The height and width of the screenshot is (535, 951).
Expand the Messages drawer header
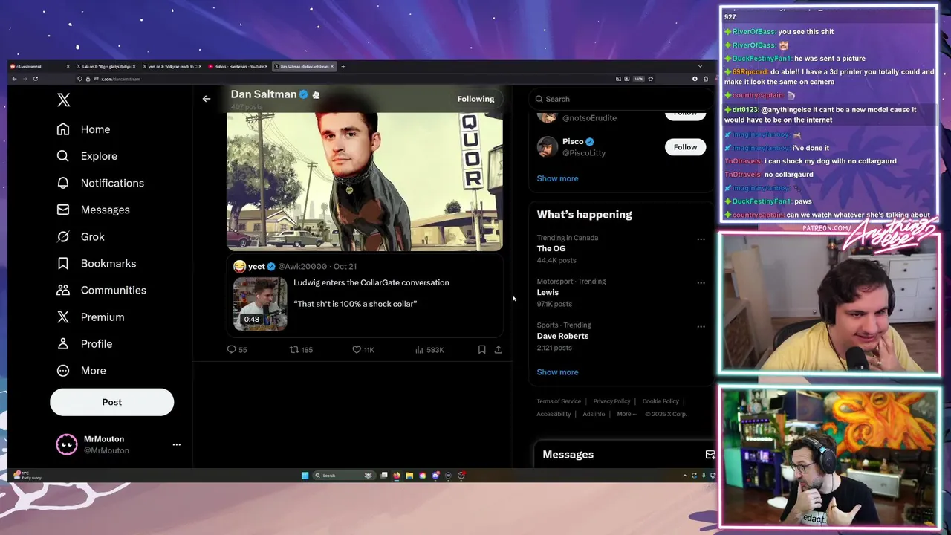tap(624, 455)
